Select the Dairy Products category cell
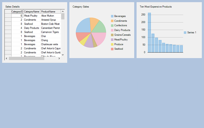This screenshot has height=128, width=204. tap(32, 28)
